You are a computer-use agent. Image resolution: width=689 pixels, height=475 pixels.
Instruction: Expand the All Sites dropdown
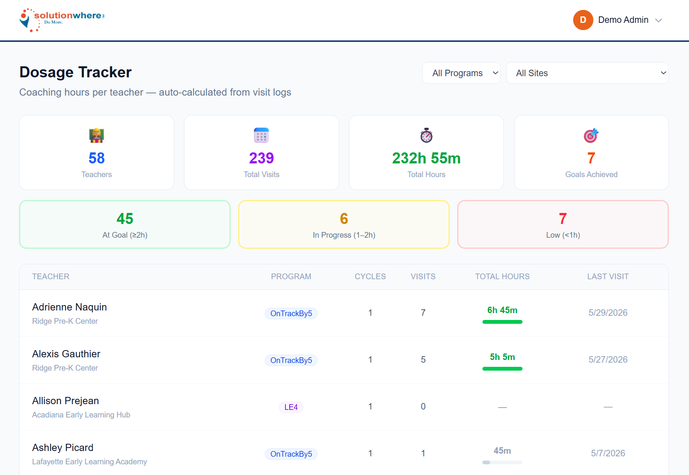pyautogui.click(x=587, y=73)
